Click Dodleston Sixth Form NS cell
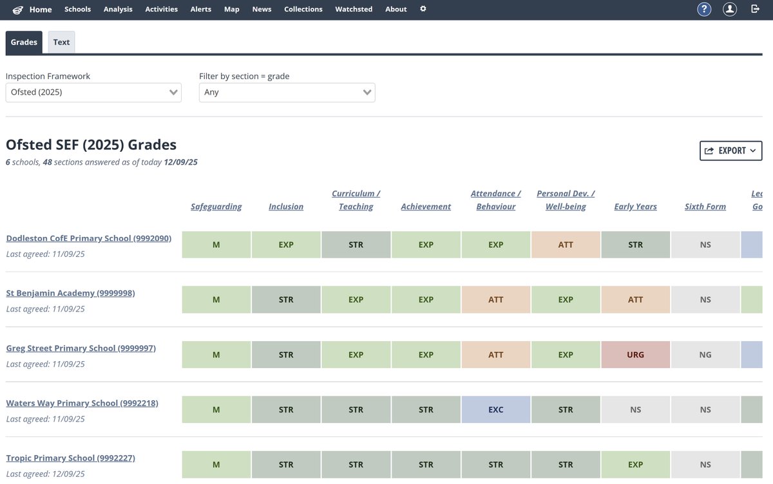Screen dimensions: 773x484 (x=705, y=245)
